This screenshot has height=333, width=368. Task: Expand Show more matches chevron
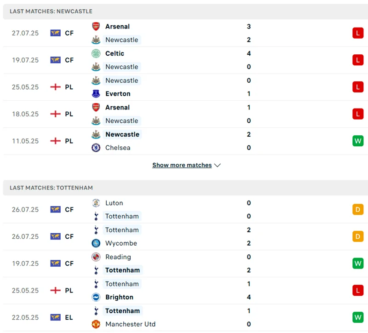point(218,165)
